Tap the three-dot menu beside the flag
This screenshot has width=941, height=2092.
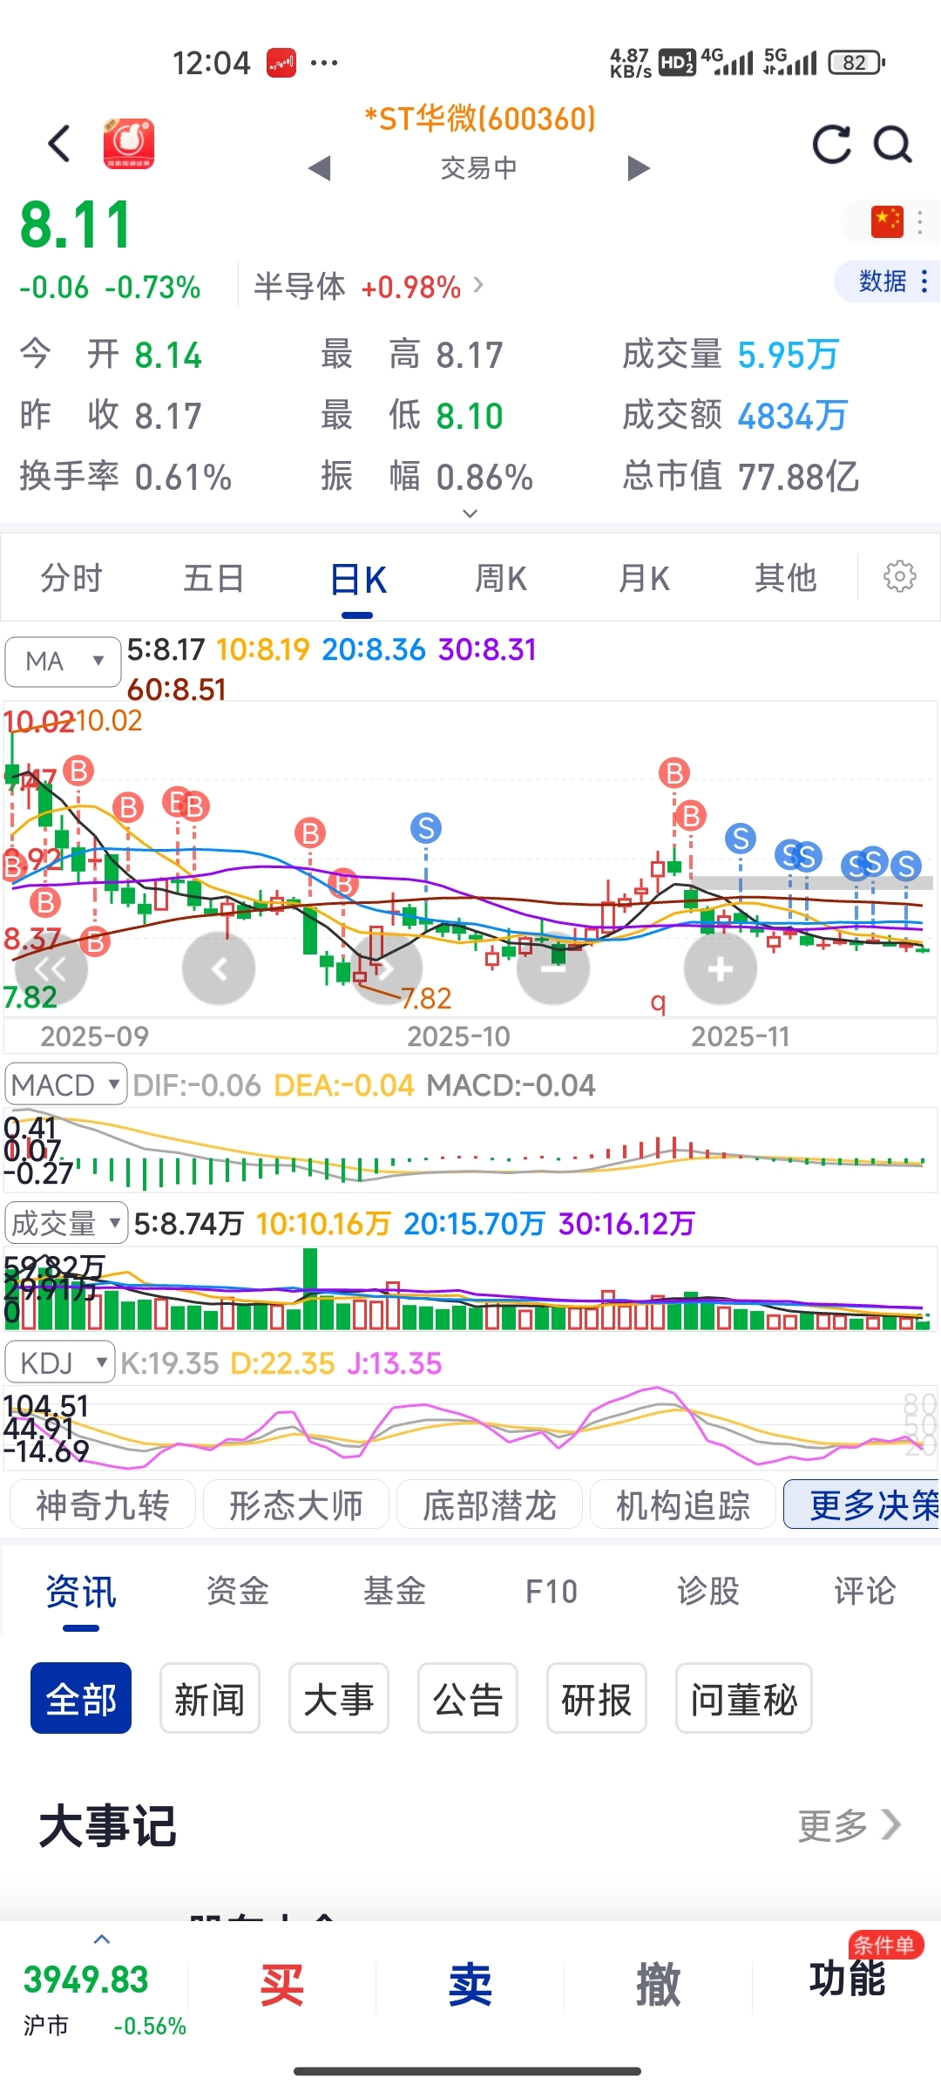click(x=920, y=221)
